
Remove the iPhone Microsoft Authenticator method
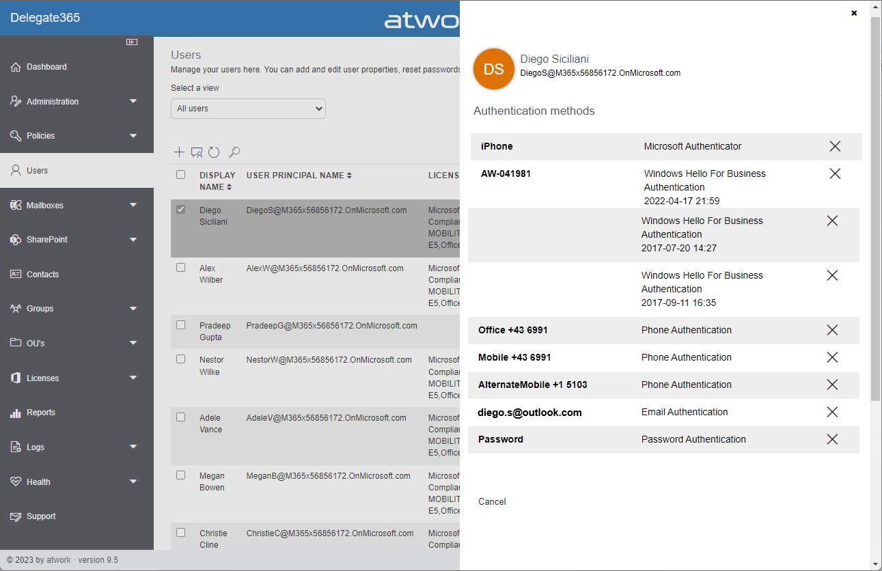pyautogui.click(x=834, y=146)
